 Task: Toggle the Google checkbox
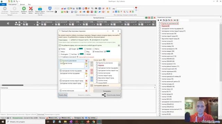click(70, 49)
